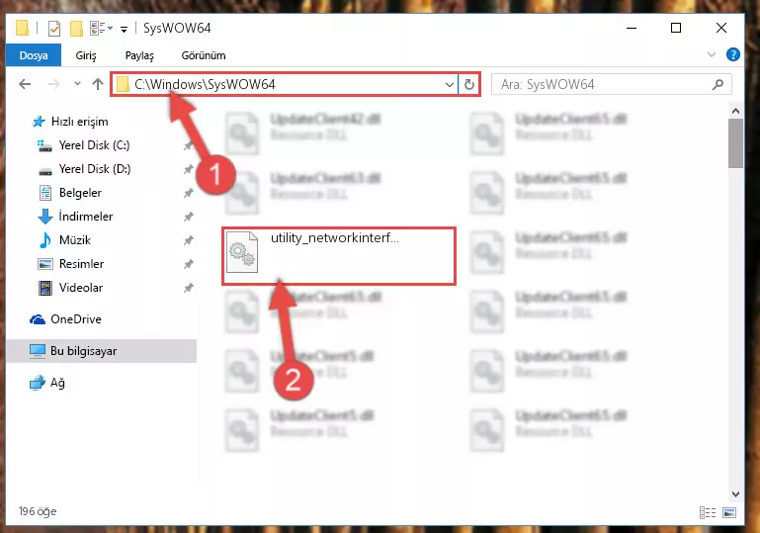
Task: Click the New folder quick access icon
Action: click(x=76, y=29)
